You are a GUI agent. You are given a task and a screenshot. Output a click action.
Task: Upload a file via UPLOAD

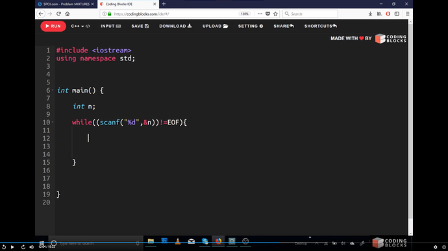click(215, 26)
